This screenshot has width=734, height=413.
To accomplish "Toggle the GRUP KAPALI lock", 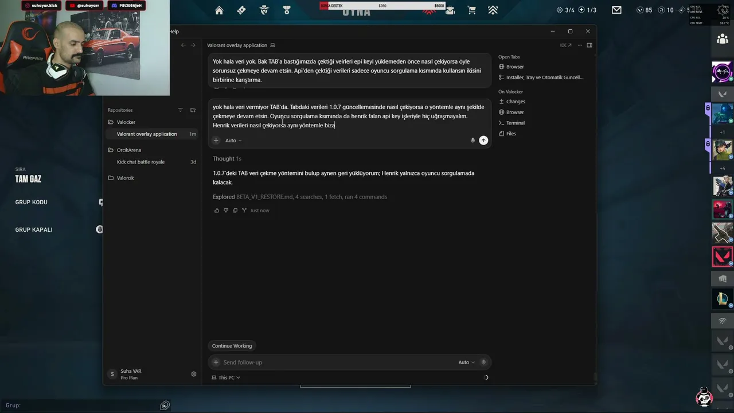I will point(99,229).
